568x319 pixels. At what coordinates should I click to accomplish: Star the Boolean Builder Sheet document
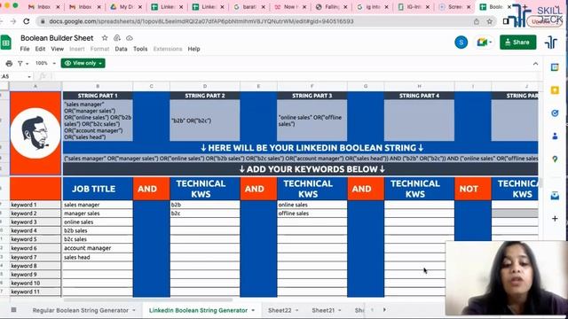point(105,38)
